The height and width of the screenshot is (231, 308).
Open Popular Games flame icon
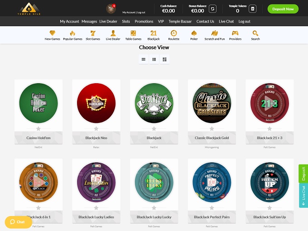[x=72, y=33]
